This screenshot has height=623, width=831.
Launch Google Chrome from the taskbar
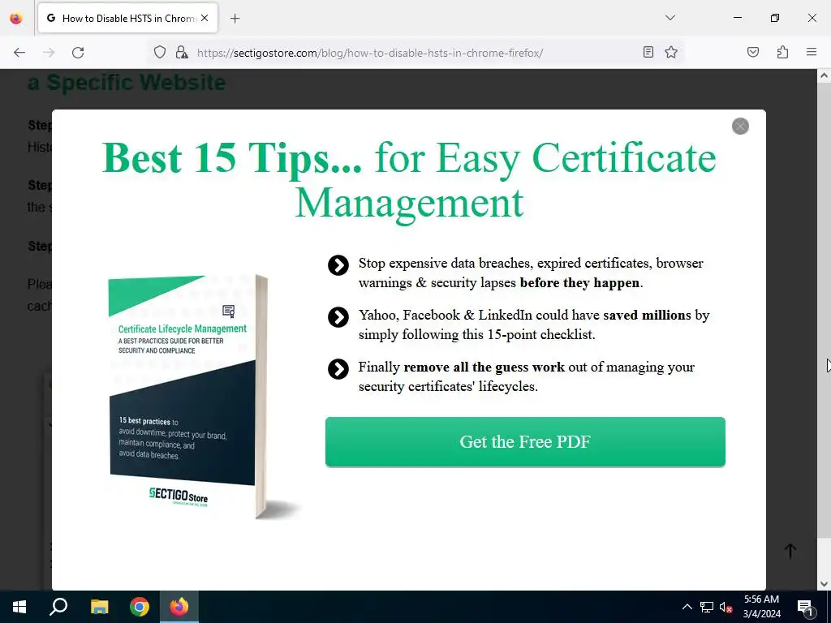click(140, 607)
